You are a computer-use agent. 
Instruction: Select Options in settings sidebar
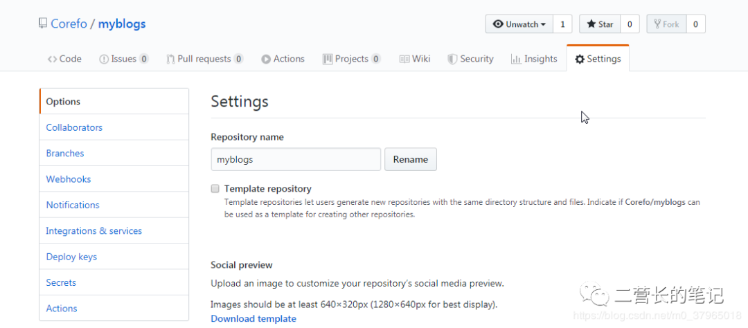pos(114,102)
